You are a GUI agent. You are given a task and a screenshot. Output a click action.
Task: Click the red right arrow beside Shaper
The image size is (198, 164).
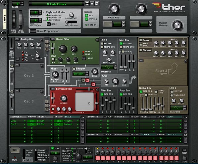pos(87,80)
